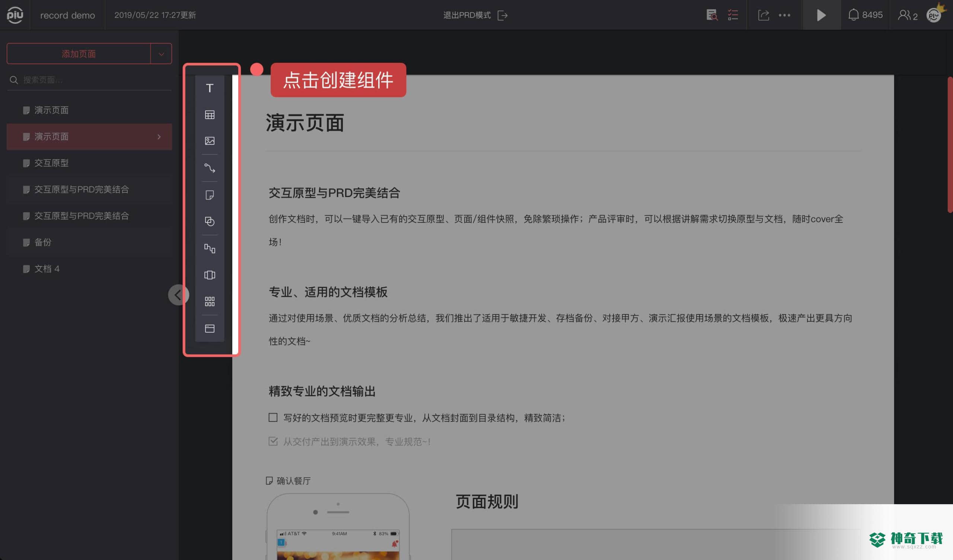Uncheck the 从交付产出到演示效果 checkbox
This screenshot has height=560, width=953.
[272, 441]
